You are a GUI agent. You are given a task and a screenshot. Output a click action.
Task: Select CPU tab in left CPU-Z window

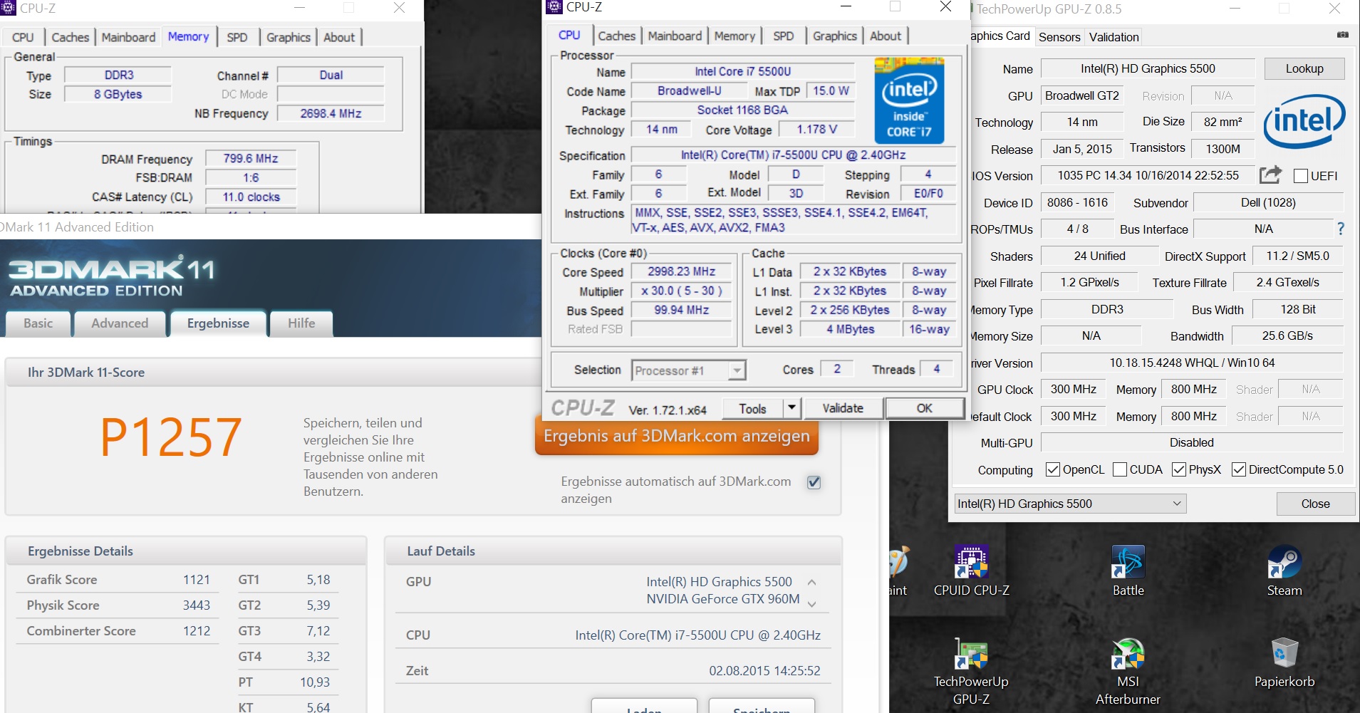(23, 37)
